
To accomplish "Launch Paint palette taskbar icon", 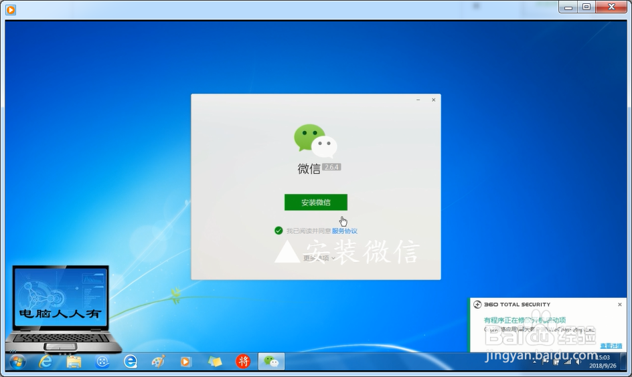I will (x=159, y=362).
